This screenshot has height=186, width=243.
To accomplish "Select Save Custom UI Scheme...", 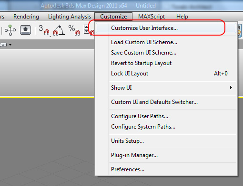I will point(166,53).
